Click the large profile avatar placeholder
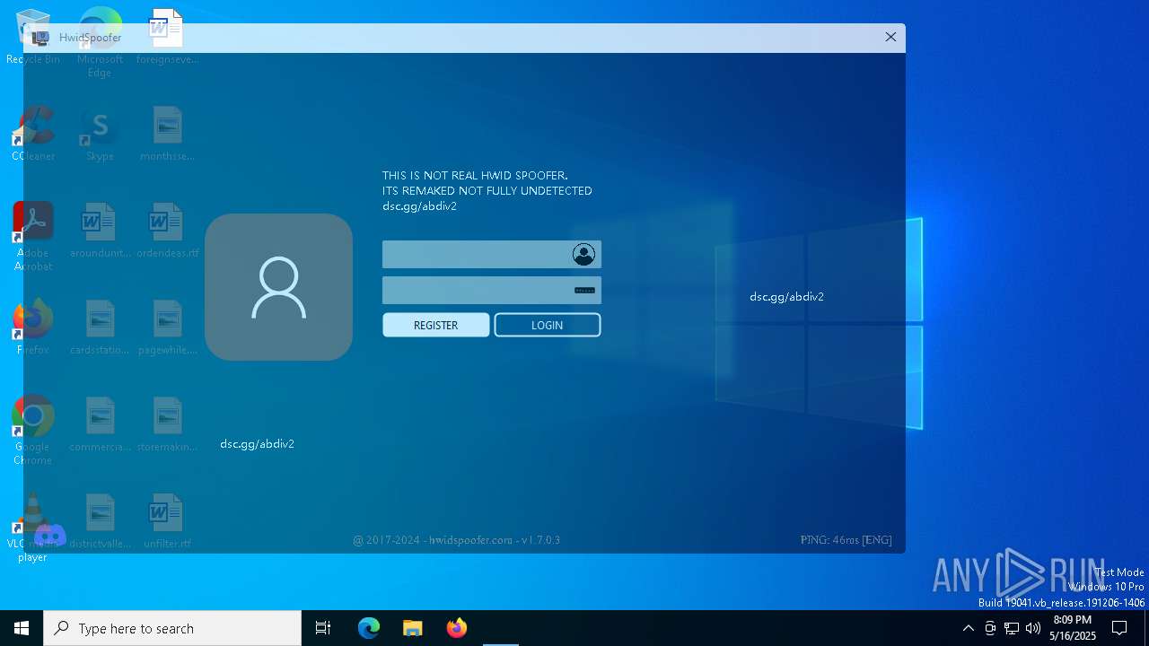The width and height of the screenshot is (1149, 646). (x=278, y=287)
